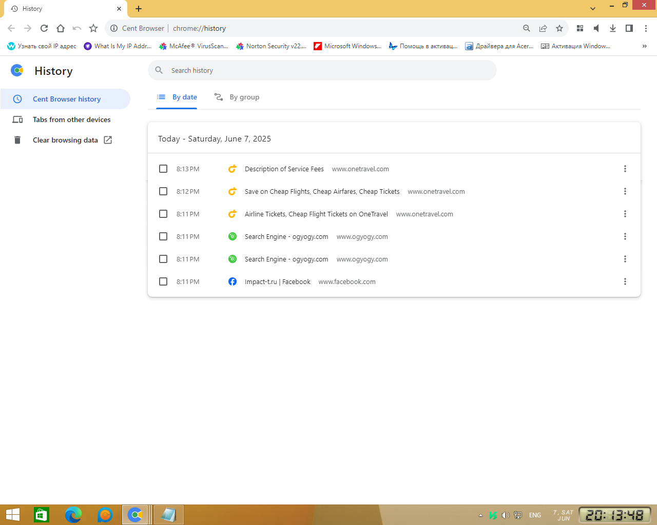Open the Драйвера для Acer bookmark
Image resolution: width=657 pixels, height=525 pixels.
pos(499,46)
